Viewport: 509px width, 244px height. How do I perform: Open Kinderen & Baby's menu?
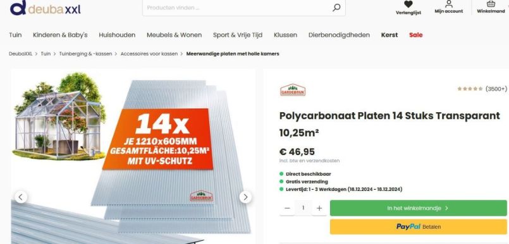(x=60, y=35)
